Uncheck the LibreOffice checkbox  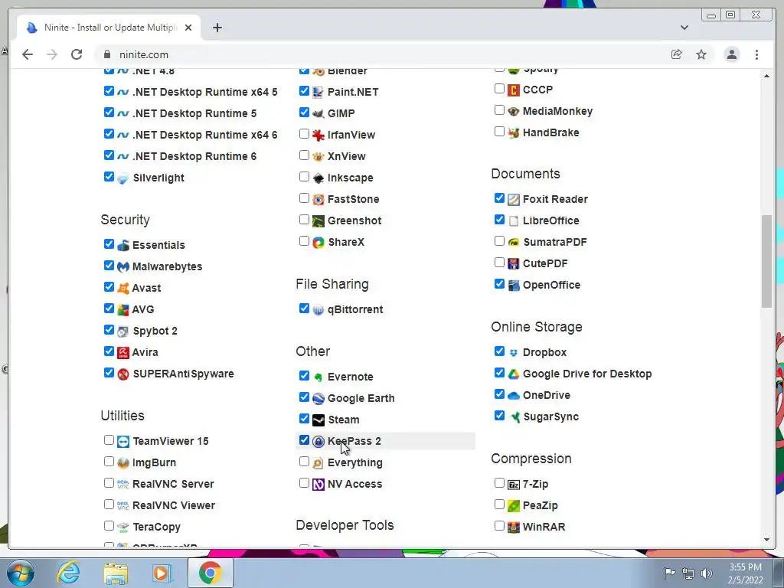click(x=499, y=220)
